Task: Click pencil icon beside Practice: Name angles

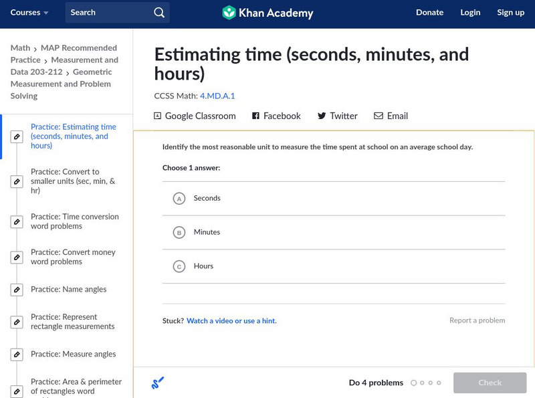Action: 17,290
